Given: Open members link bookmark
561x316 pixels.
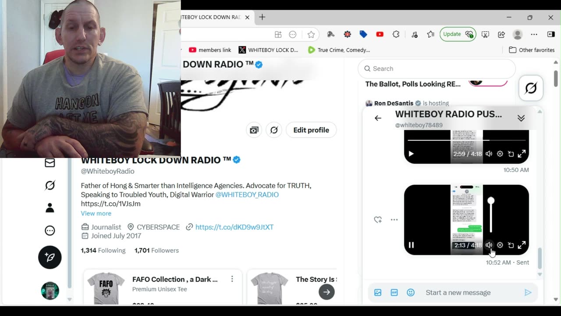Looking at the screenshot, I should point(210,50).
